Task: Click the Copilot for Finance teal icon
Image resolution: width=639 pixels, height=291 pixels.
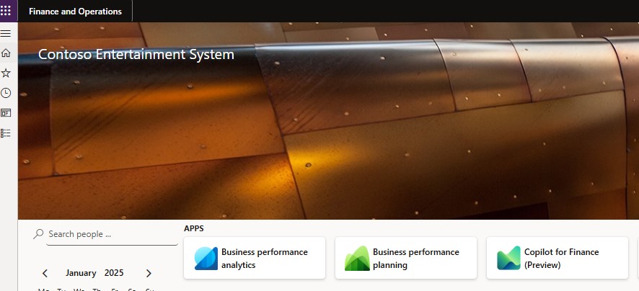Action: click(x=508, y=258)
